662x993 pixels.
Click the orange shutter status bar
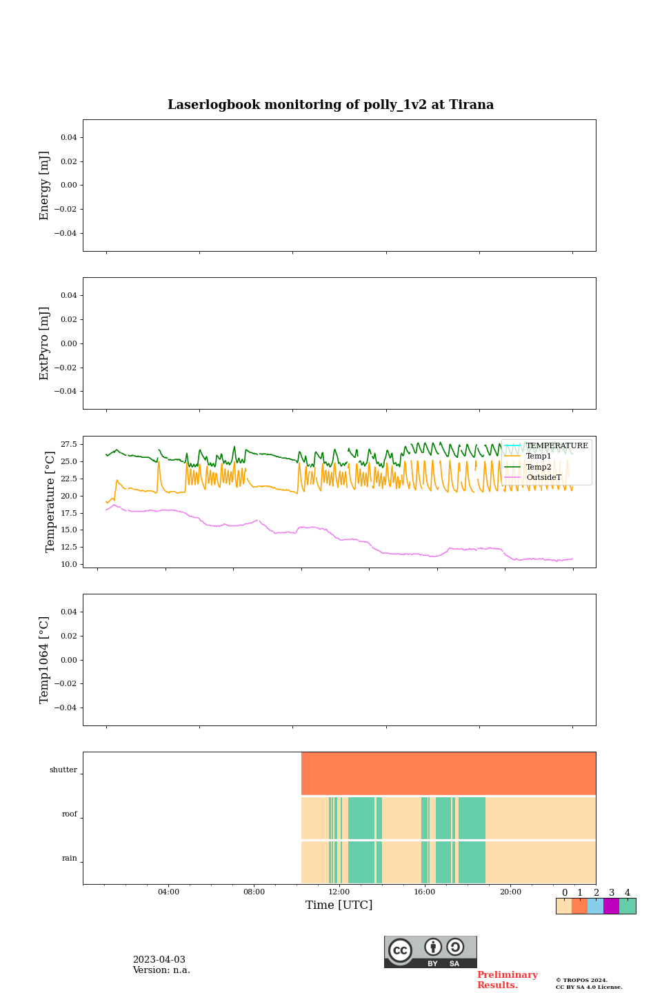click(448, 774)
